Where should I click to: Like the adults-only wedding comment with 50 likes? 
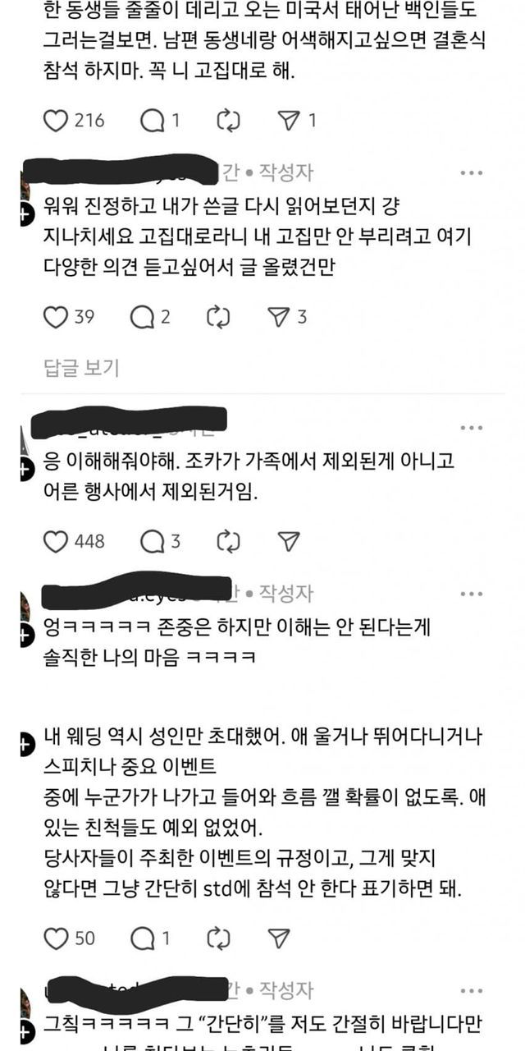(x=55, y=938)
